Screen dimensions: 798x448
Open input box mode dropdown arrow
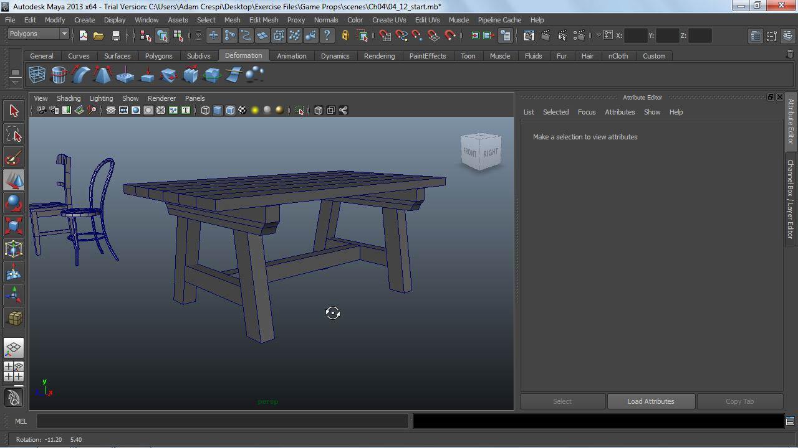tap(597, 35)
